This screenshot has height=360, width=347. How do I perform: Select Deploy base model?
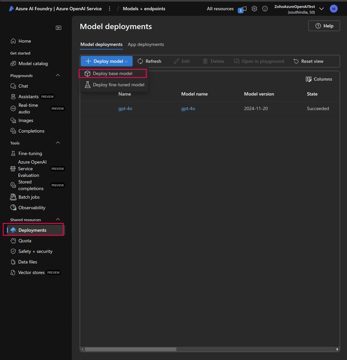(x=112, y=73)
